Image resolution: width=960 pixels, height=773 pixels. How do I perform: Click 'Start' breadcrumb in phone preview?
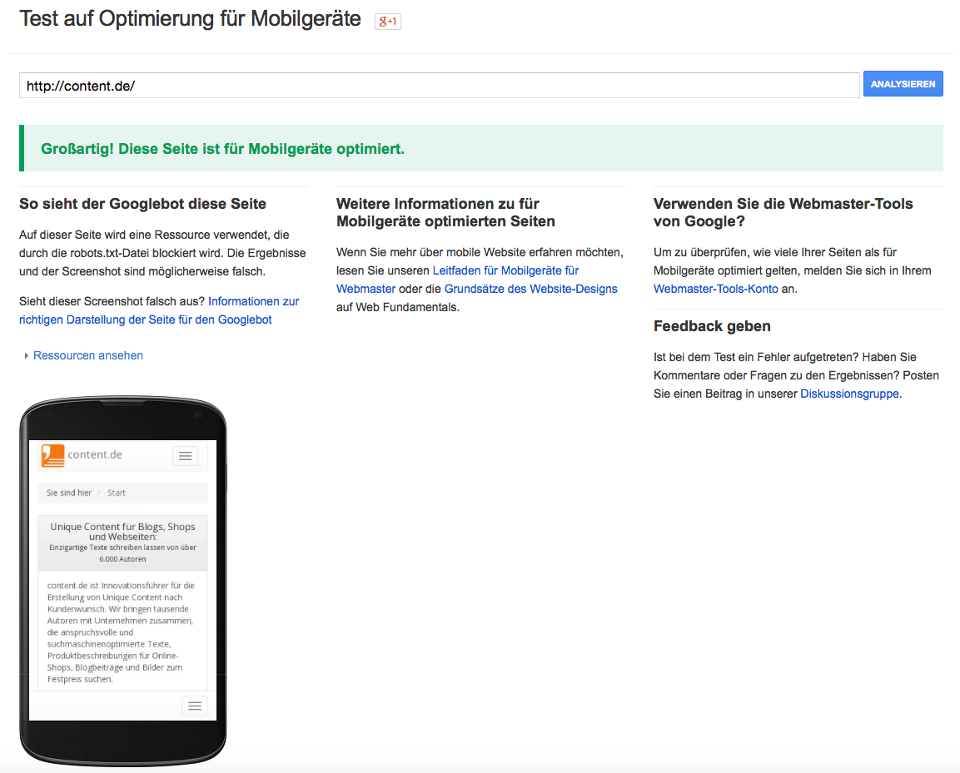click(x=117, y=493)
